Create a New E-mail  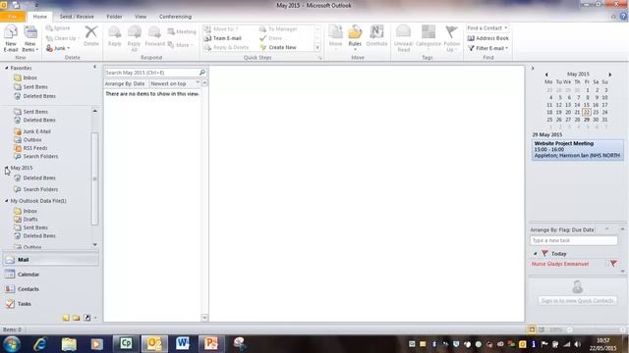(x=11, y=38)
